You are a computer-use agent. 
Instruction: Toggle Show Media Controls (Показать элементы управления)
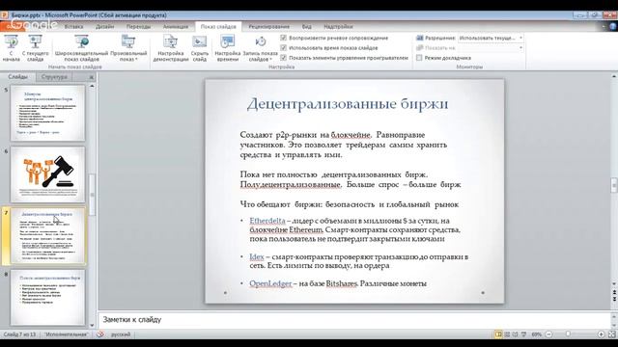pyautogui.click(x=283, y=58)
